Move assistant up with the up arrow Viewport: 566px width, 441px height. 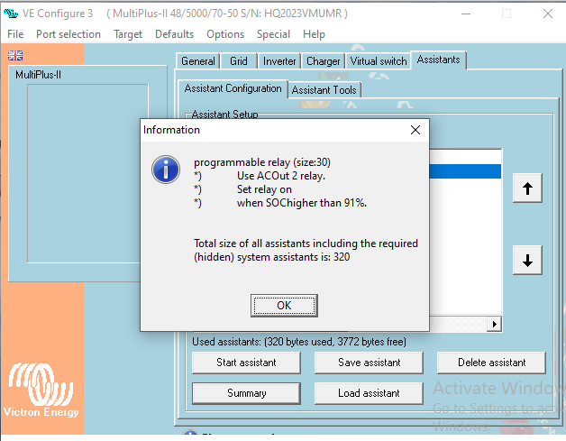click(527, 188)
